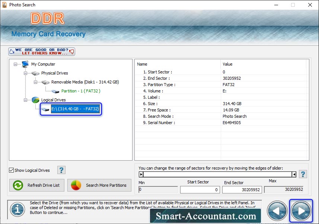Select Removable Media (Disk1 - 314.42 GB)
Image resolution: width=319 pixels, height=224 pixels.
[85, 82]
